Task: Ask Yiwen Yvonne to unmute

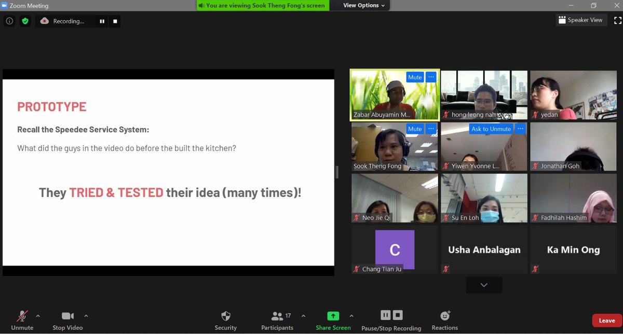Action: tap(491, 129)
